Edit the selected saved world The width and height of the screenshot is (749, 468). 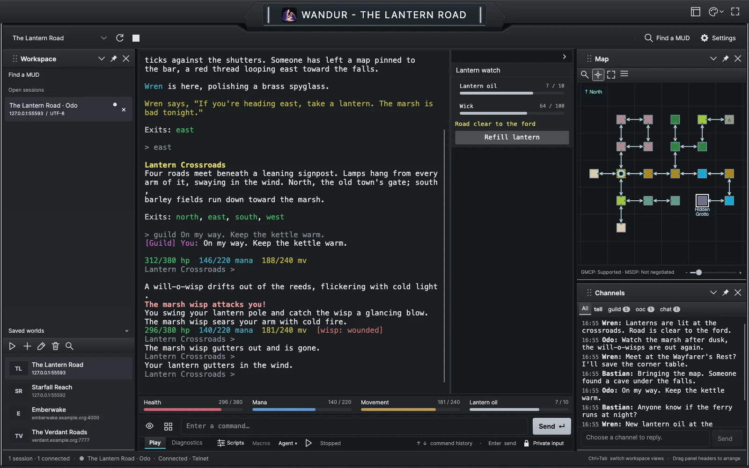pyautogui.click(x=41, y=346)
